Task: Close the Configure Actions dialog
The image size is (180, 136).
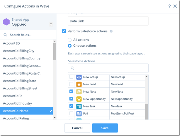Action: click(175, 6)
